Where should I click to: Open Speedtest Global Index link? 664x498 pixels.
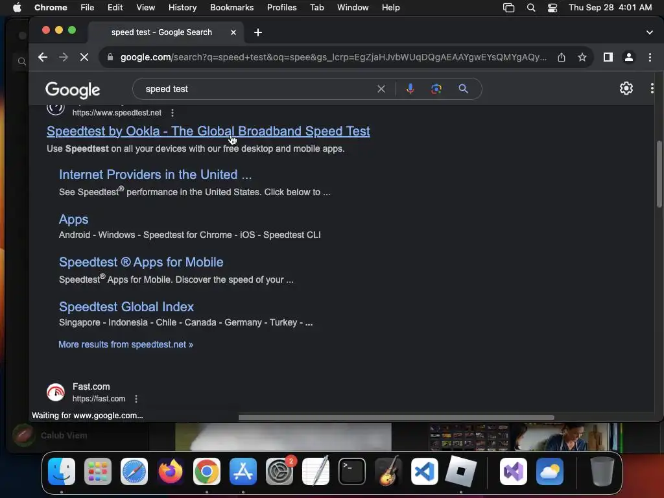pyautogui.click(x=126, y=307)
